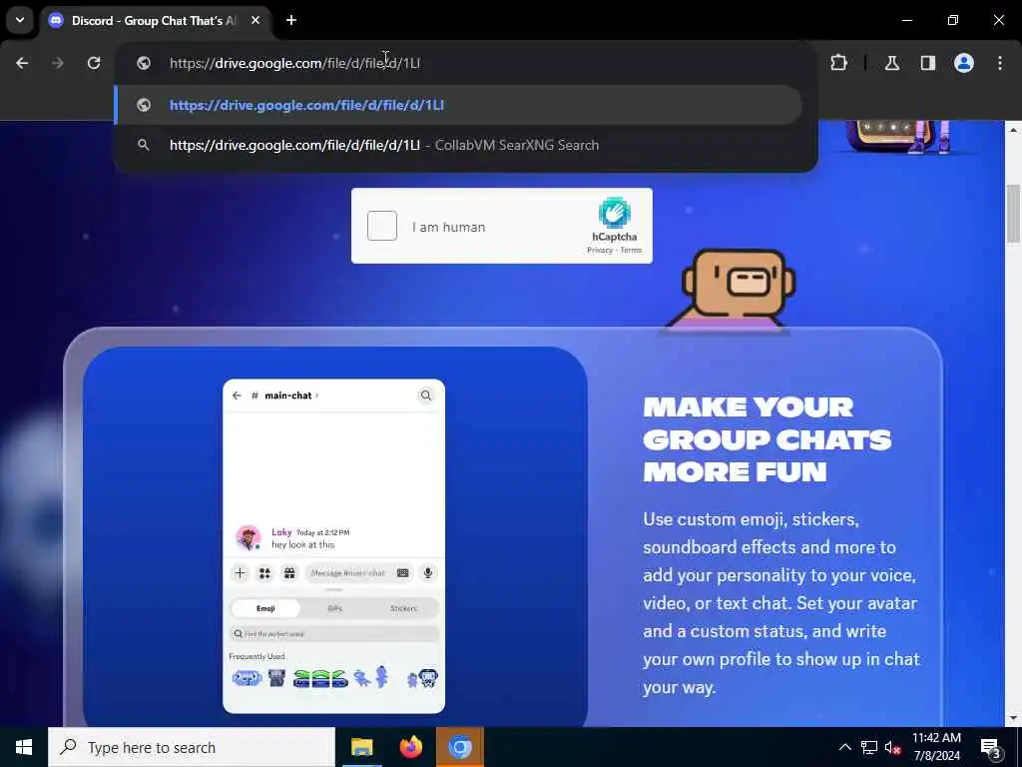The image size is (1022, 767).
Task: Click the page vertical scrollbar thumb
Action: coord(1013,214)
